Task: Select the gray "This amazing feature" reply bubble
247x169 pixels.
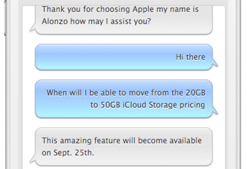Action: click(123, 147)
